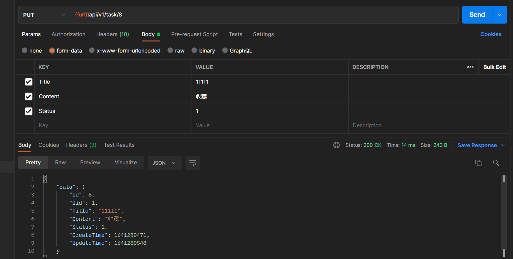This screenshot has width=513, height=259.
Task: Open the Cookies link near Send
Action: [x=491, y=34]
